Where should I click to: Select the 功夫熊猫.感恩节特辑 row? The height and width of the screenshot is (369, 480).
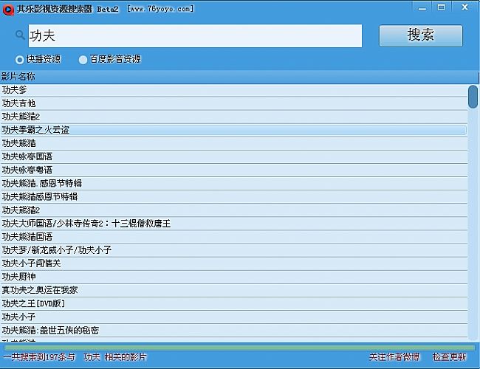coord(234,183)
